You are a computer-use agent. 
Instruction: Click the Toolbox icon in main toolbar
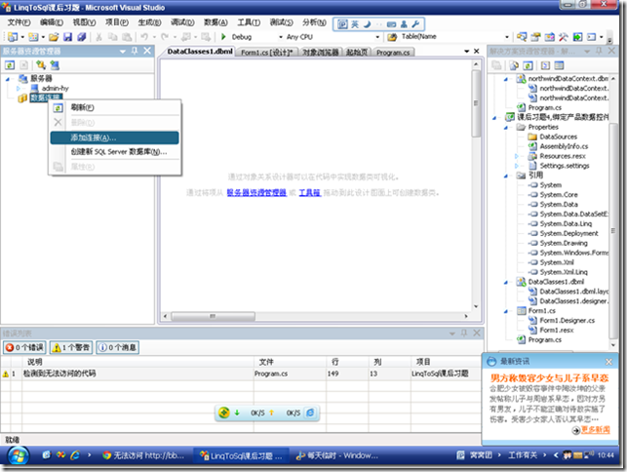tap(563, 37)
